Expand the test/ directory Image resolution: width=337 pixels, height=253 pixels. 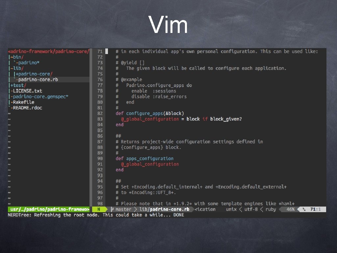point(18,85)
